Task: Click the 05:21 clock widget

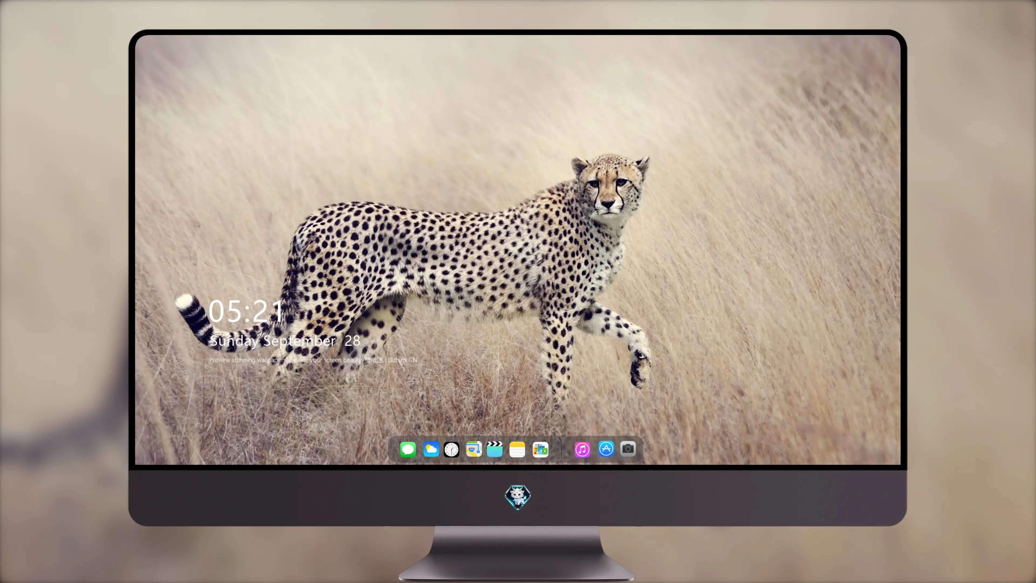Action: coord(246,311)
